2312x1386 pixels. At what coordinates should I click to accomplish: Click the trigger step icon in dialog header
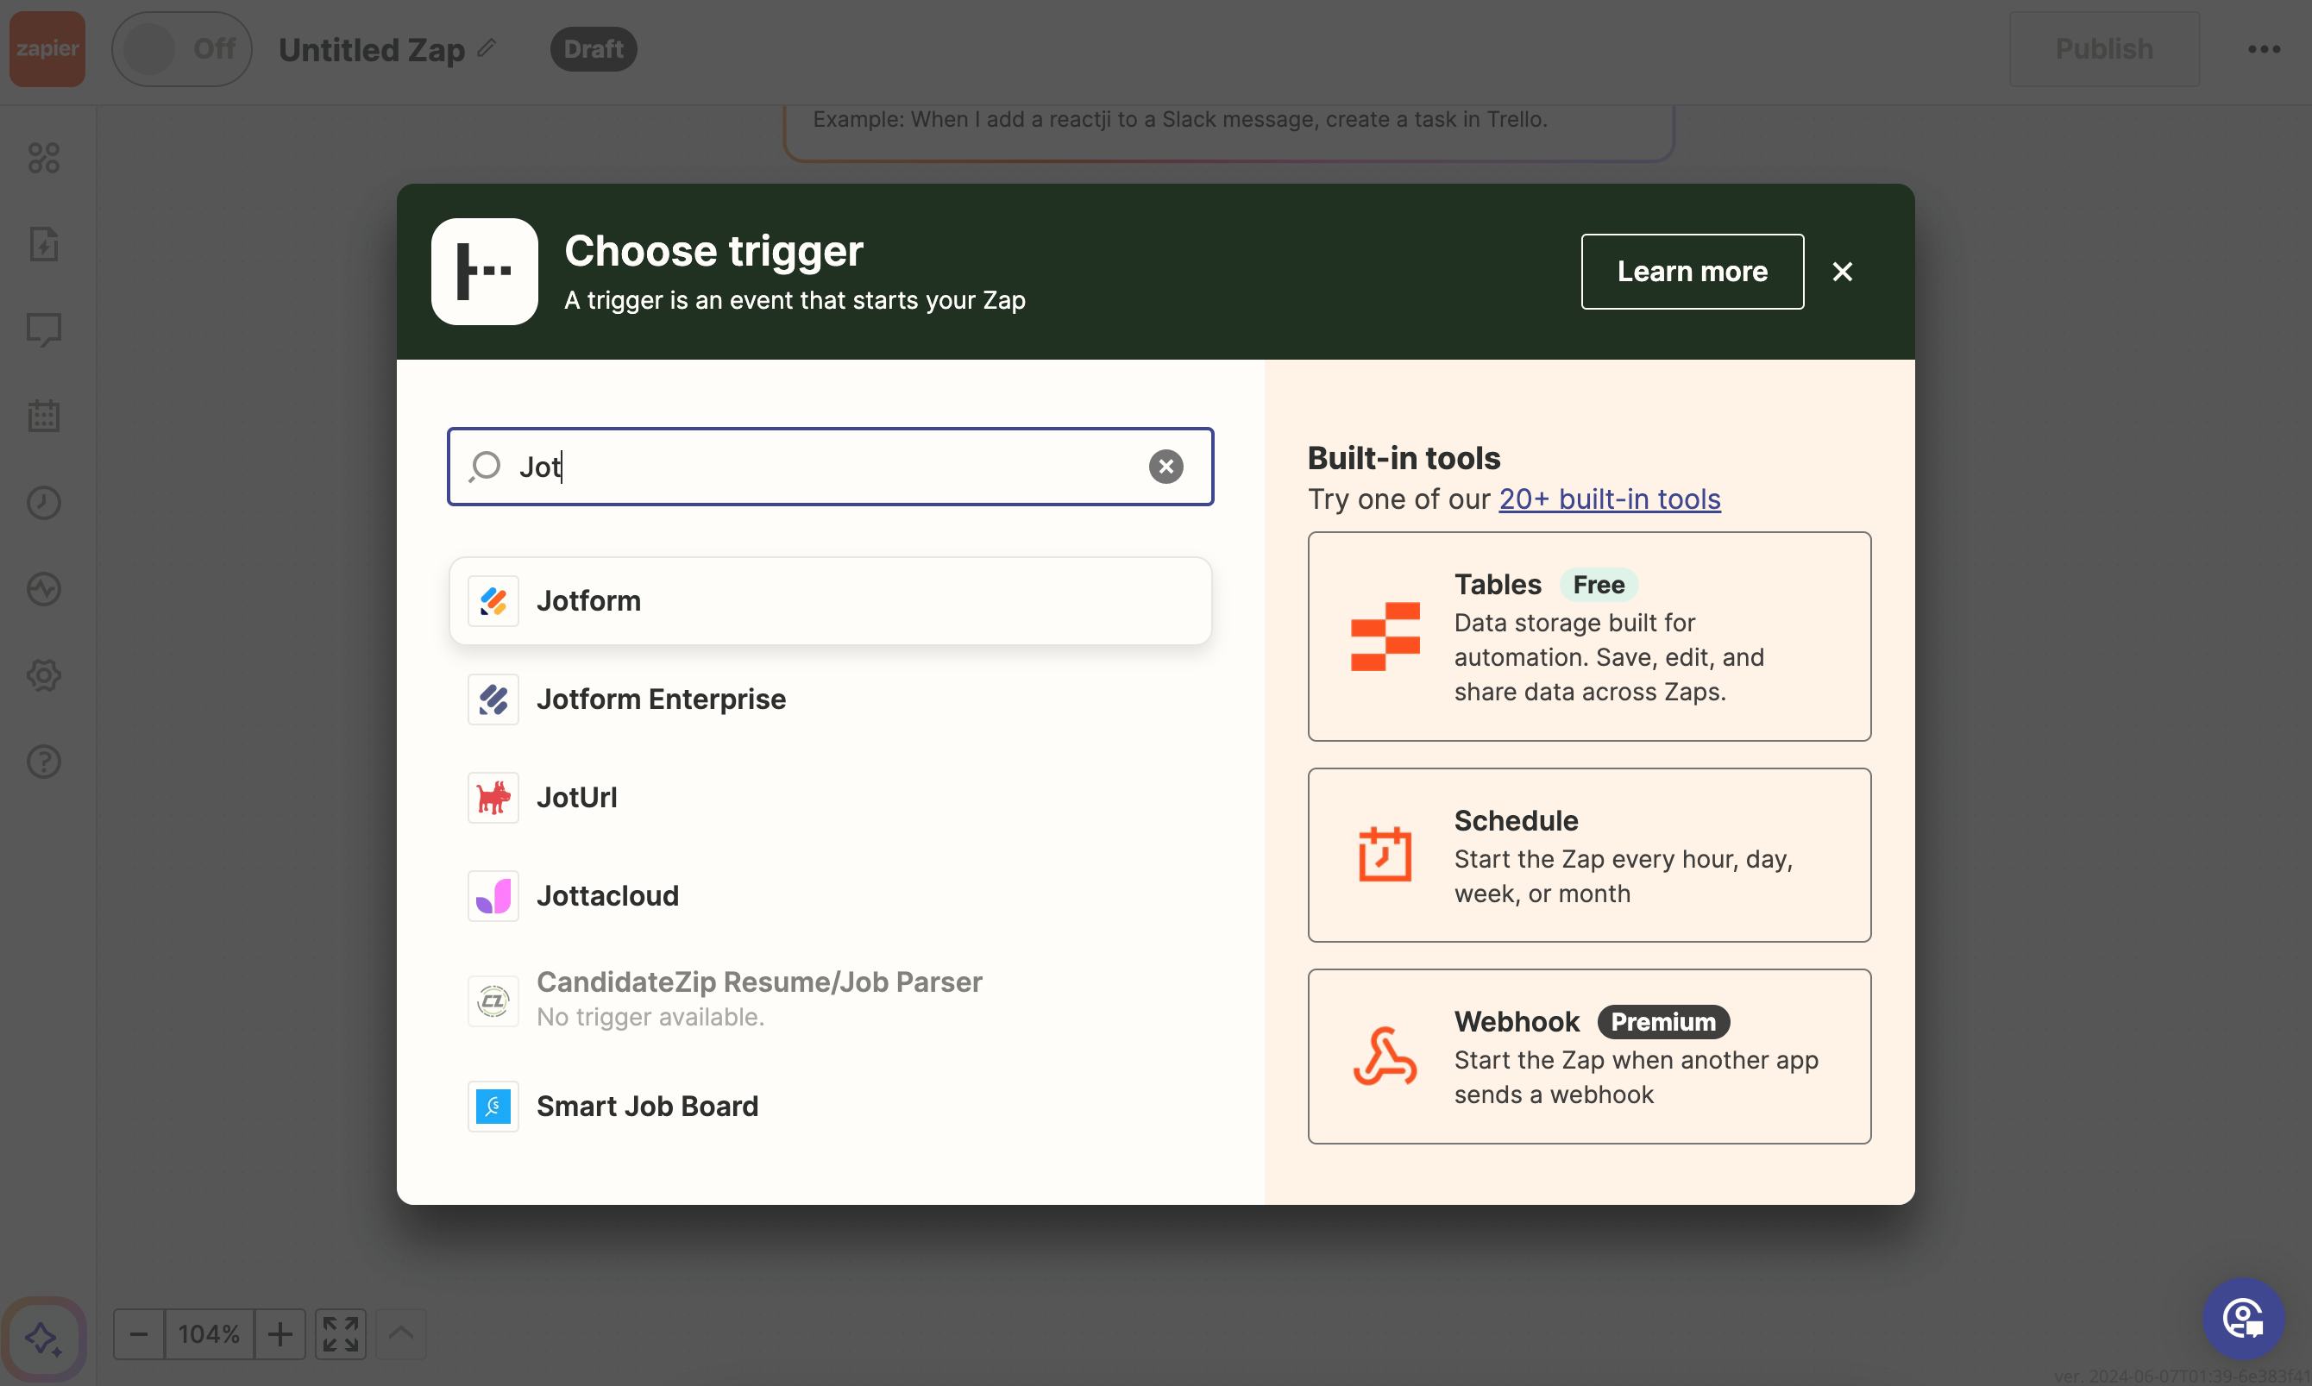point(485,272)
